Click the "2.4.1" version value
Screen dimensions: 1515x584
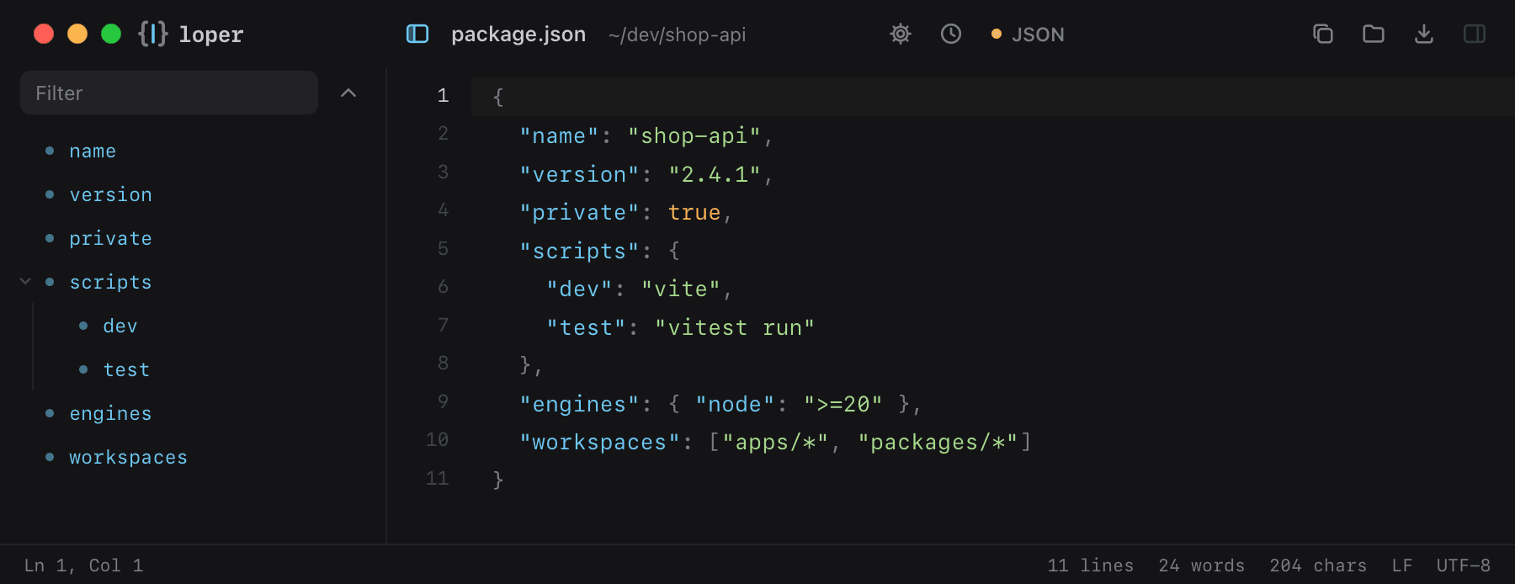click(715, 174)
